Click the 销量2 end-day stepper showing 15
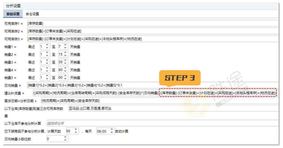The image size is (283, 148). pos(63,55)
